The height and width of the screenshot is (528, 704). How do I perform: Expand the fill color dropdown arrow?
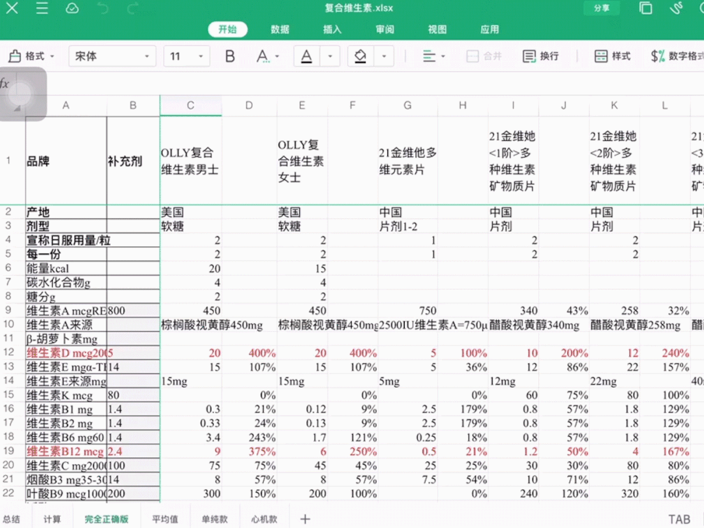coord(384,56)
